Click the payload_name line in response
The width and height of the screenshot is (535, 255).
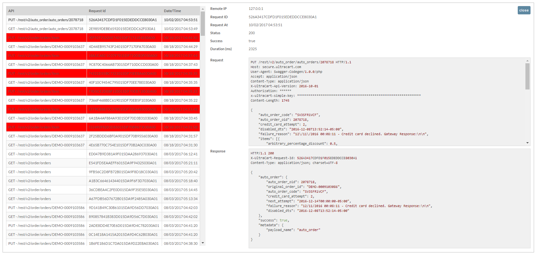[x=293, y=230]
